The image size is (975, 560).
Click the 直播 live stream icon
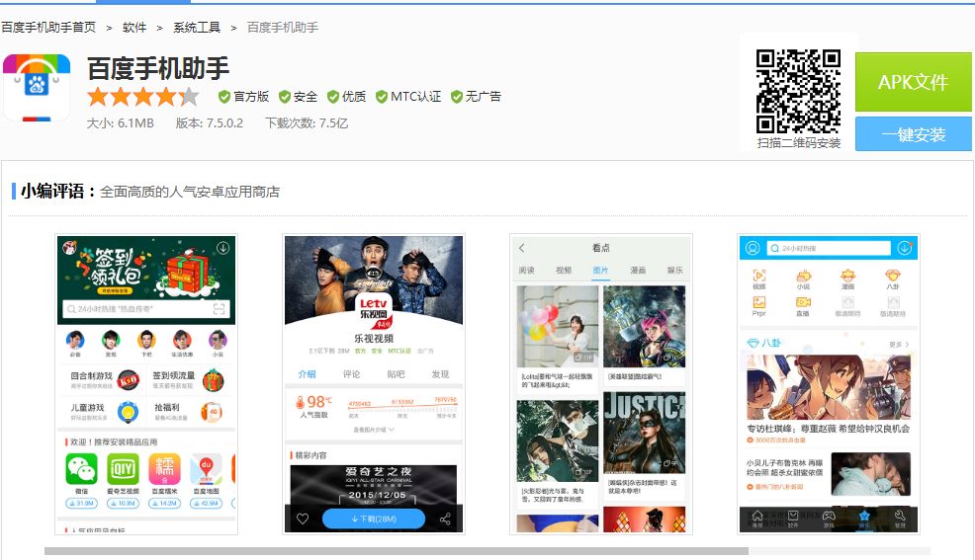click(x=803, y=302)
